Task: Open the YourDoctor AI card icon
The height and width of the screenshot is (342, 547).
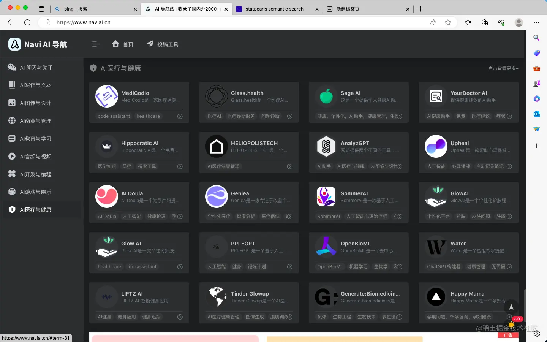Action: point(436,96)
